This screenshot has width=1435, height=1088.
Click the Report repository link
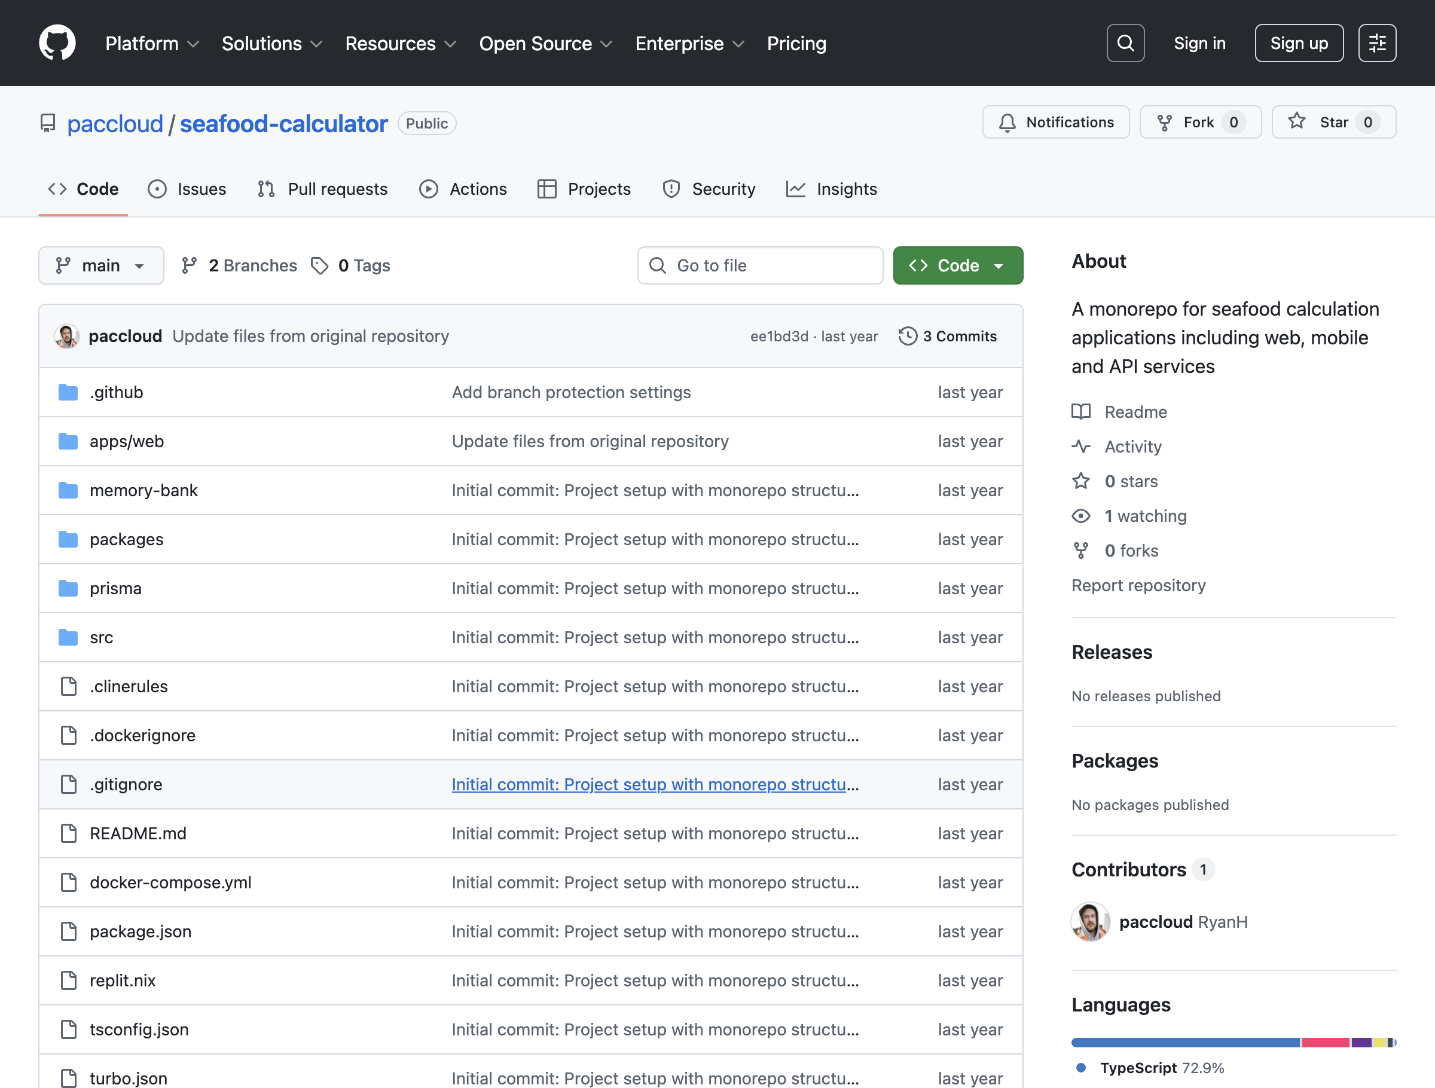coord(1138,585)
